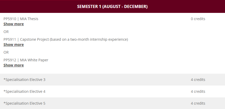Select the PP5912 course code
This screenshot has height=109, width=225.
pos(10,60)
